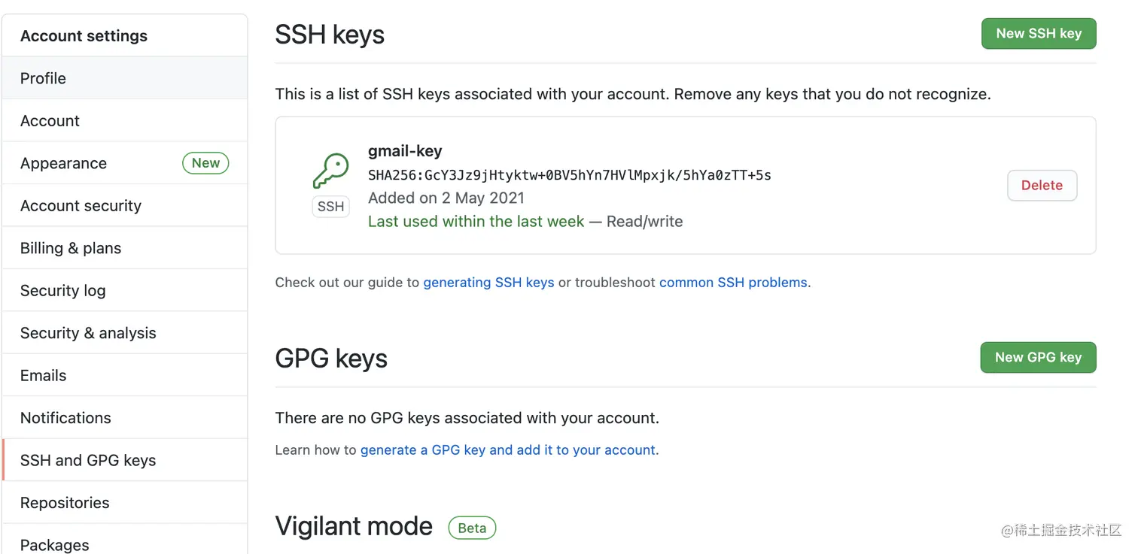
Task: Delete the gmail-key SSH key
Action: point(1042,186)
